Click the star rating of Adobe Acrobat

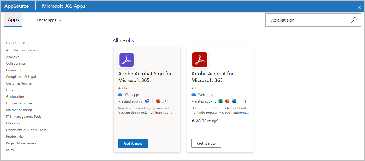coord(193,120)
